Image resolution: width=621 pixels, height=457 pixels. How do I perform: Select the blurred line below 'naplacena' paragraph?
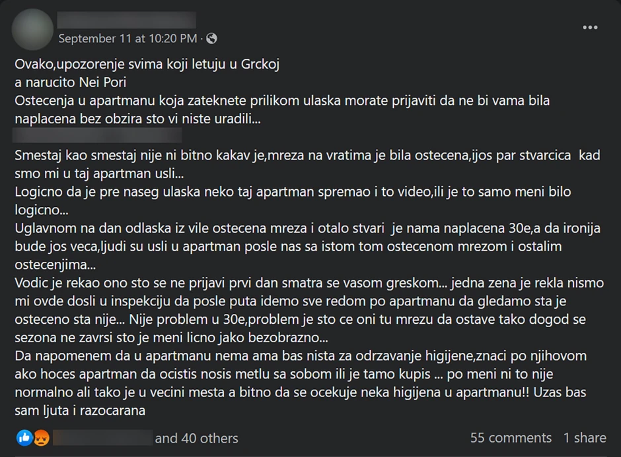point(97,135)
